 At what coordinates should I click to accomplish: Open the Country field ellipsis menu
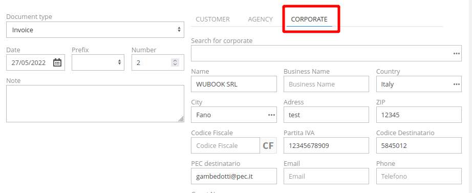pos(456,84)
